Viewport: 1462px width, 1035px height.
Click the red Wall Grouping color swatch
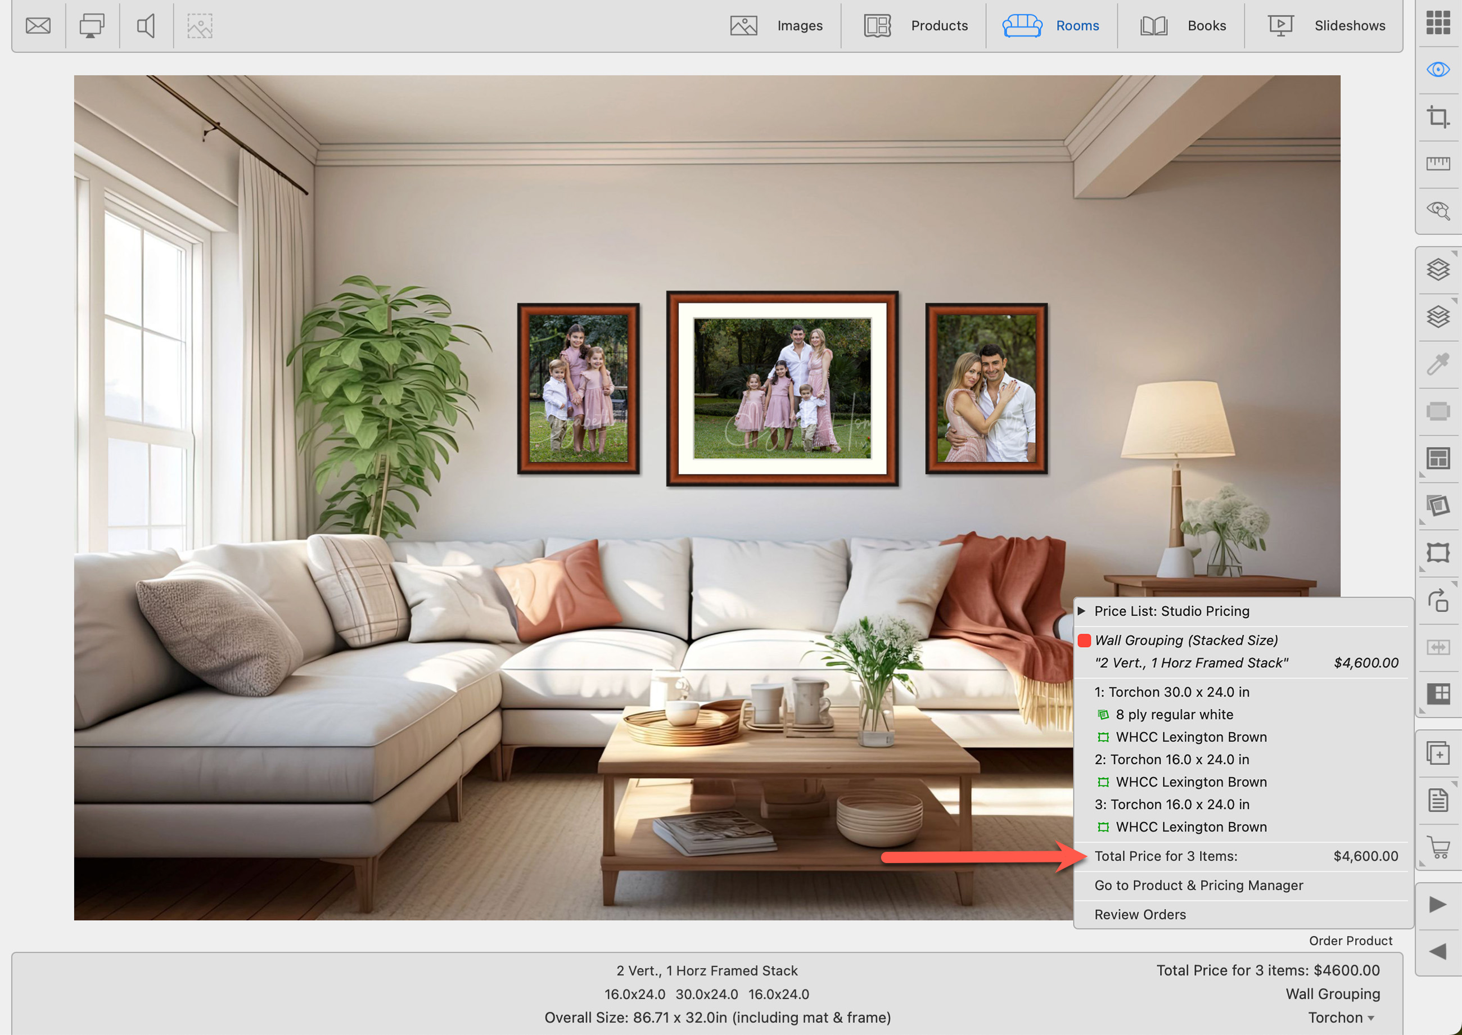[x=1084, y=640]
